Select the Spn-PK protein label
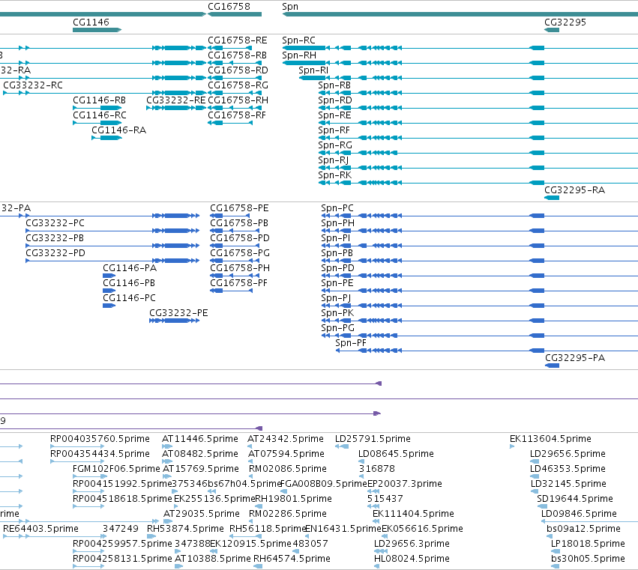The image size is (638, 570). tap(337, 312)
